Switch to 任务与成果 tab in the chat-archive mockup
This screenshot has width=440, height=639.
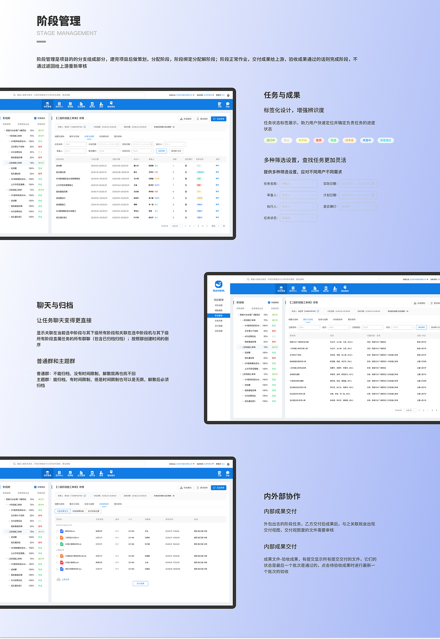point(323,319)
